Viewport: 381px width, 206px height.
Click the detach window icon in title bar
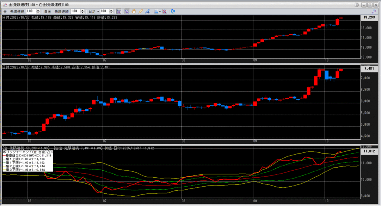(357, 4)
